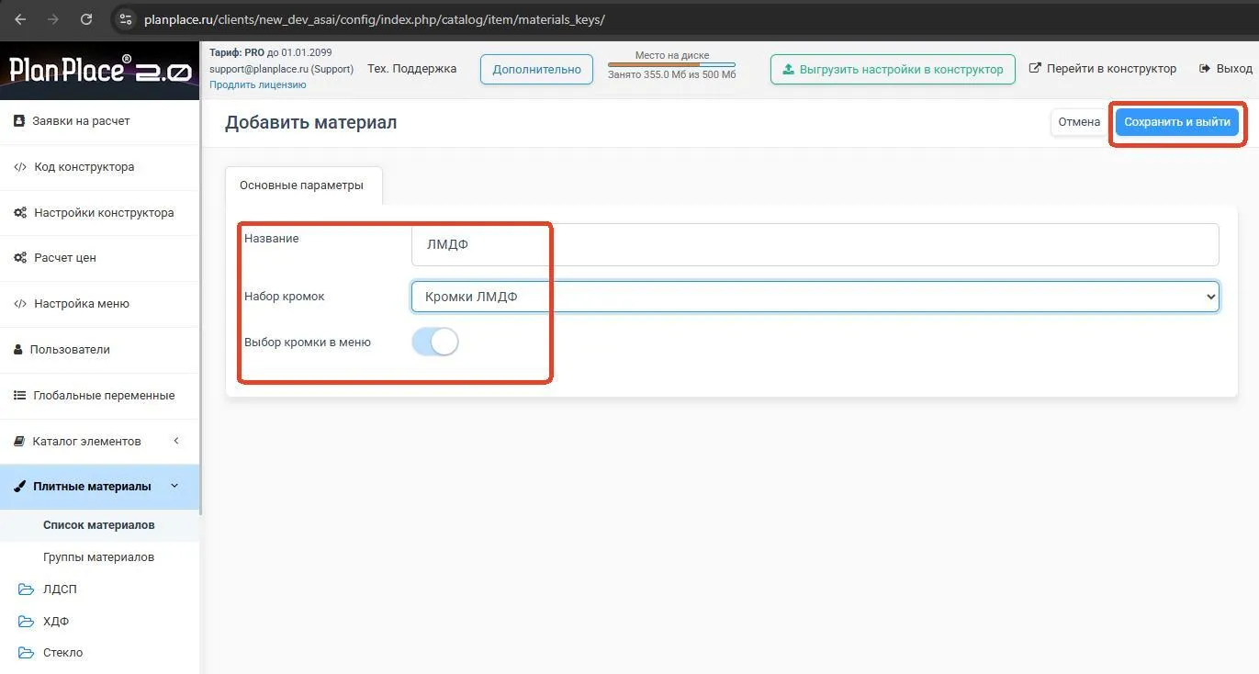Click the folder icon next to Стекло
This screenshot has height=674, width=1259.
pos(26,653)
